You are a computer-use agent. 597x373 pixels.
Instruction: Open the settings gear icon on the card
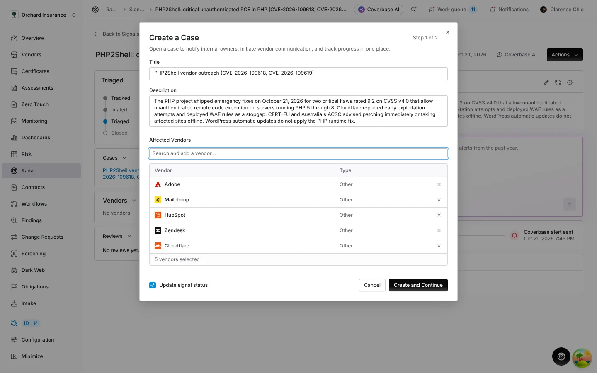pyautogui.click(x=570, y=82)
